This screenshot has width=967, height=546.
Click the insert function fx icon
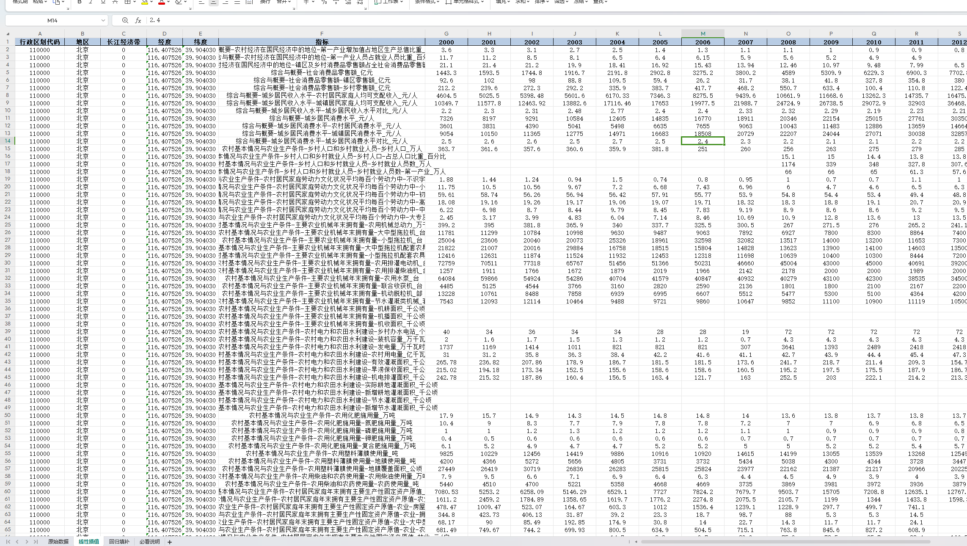pos(138,20)
